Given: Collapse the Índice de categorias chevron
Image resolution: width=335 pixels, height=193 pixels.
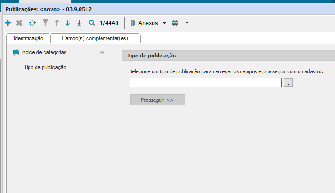Looking at the screenshot, I should 102,52.
